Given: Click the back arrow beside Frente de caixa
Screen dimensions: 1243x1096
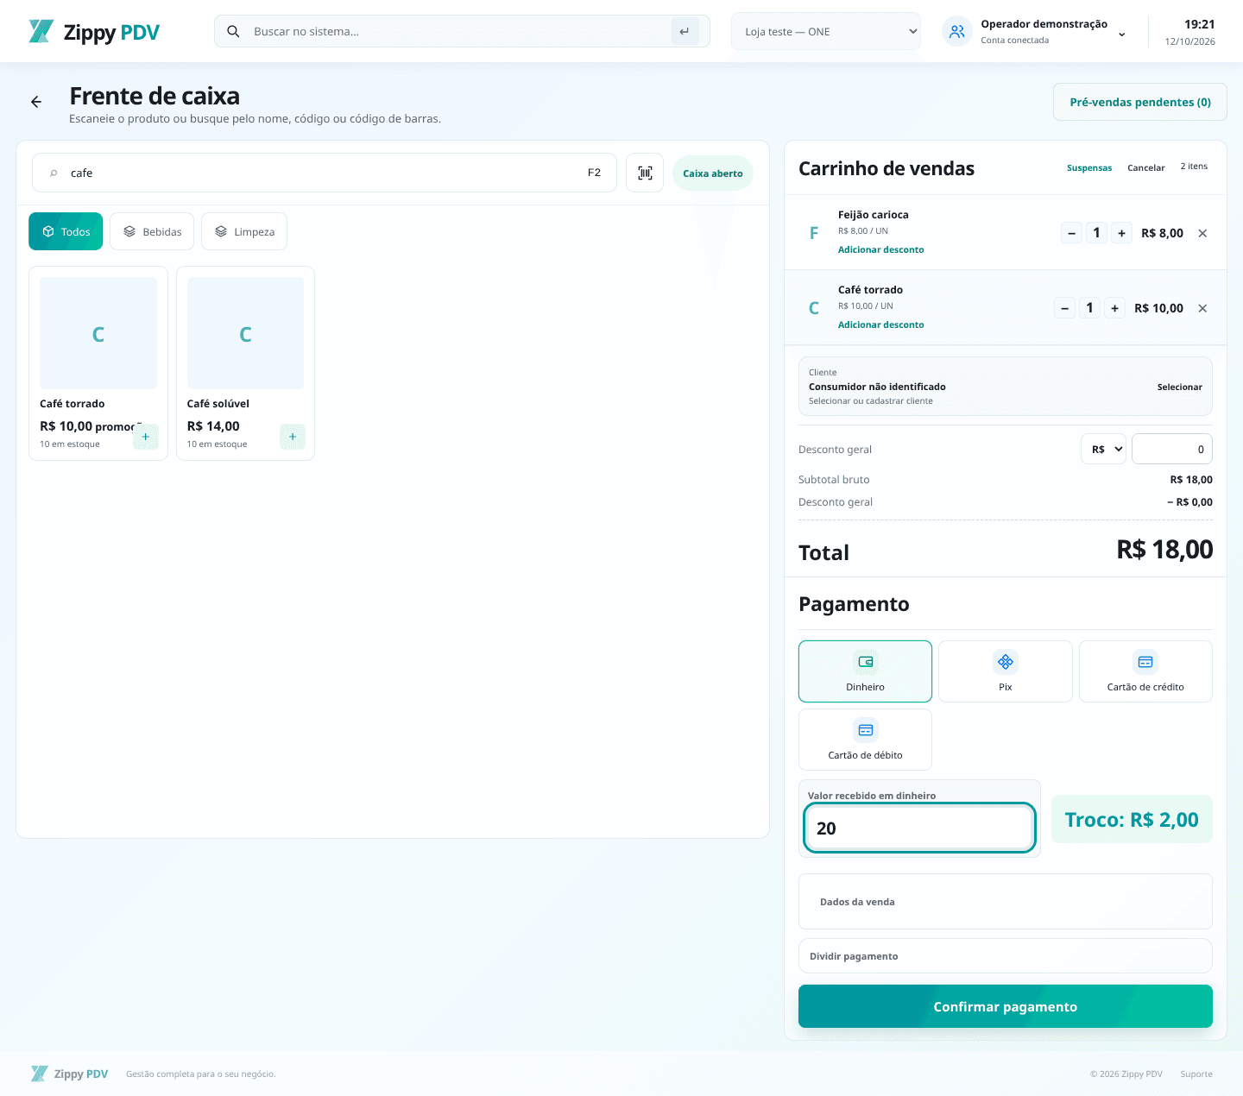Looking at the screenshot, I should pos(36,102).
